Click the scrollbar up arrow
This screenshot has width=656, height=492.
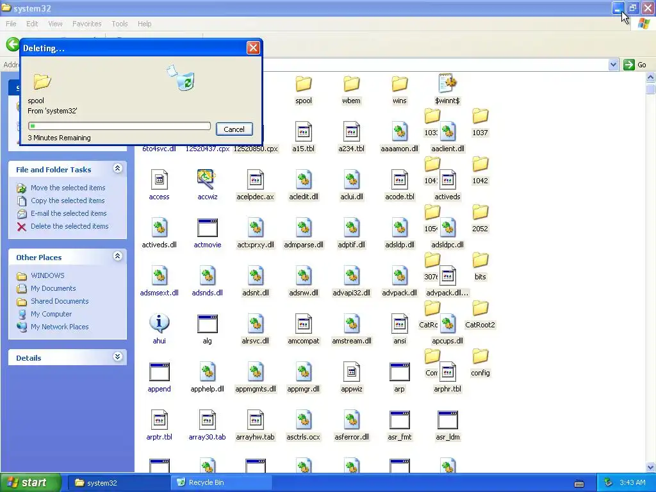pos(650,78)
